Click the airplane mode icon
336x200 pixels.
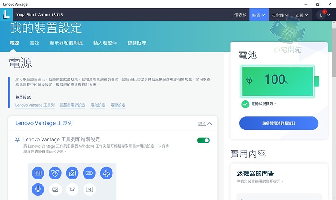point(106,173)
